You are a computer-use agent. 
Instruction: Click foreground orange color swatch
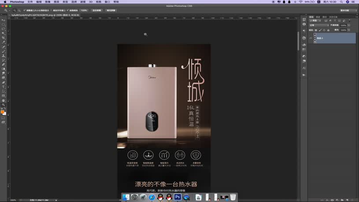pyautogui.click(x=3, y=112)
